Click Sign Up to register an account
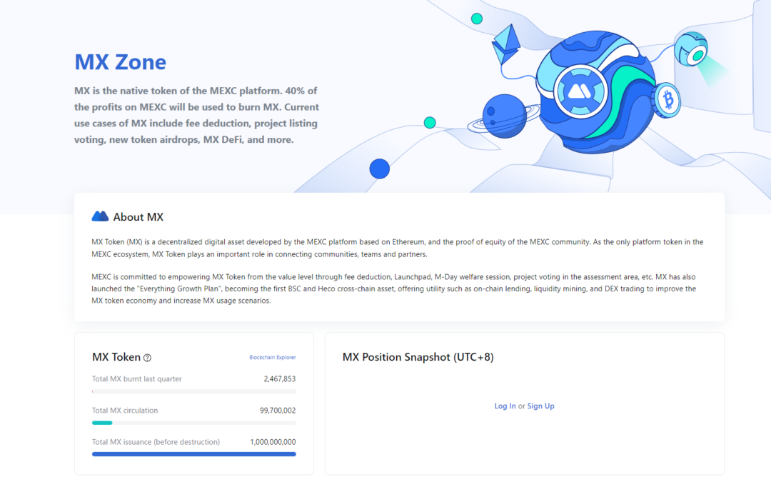 [x=540, y=406]
